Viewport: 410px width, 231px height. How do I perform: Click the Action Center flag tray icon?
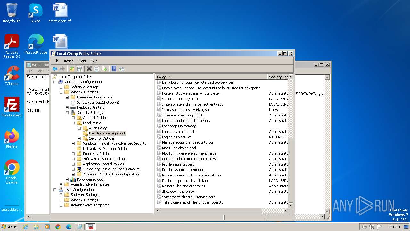380,227
